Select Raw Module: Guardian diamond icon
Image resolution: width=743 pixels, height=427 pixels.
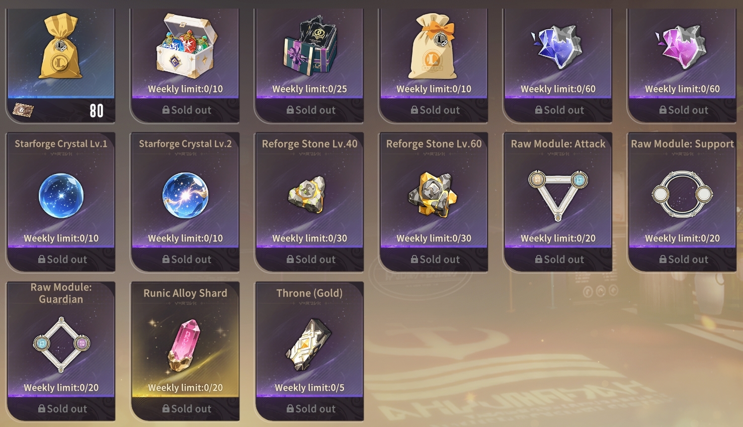coord(61,345)
